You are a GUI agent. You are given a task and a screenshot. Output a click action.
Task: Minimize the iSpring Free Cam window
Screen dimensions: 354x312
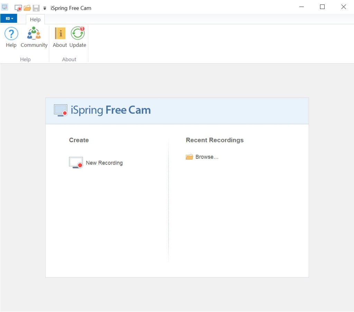[301, 7]
